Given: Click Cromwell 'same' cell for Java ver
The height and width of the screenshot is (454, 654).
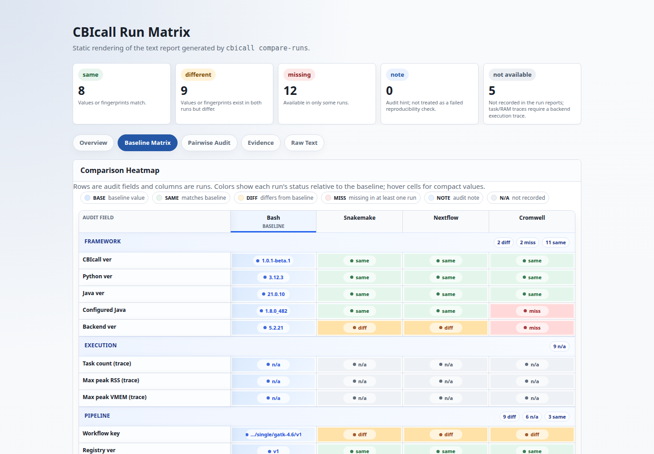Looking at the screenshot, I should (x=532, y=294).
